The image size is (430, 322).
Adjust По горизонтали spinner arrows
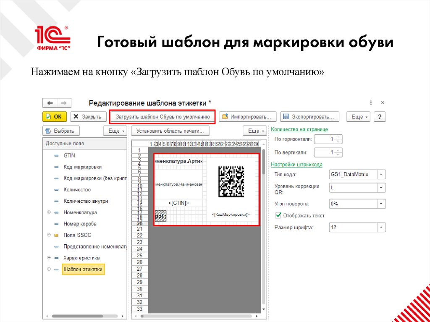339,139
